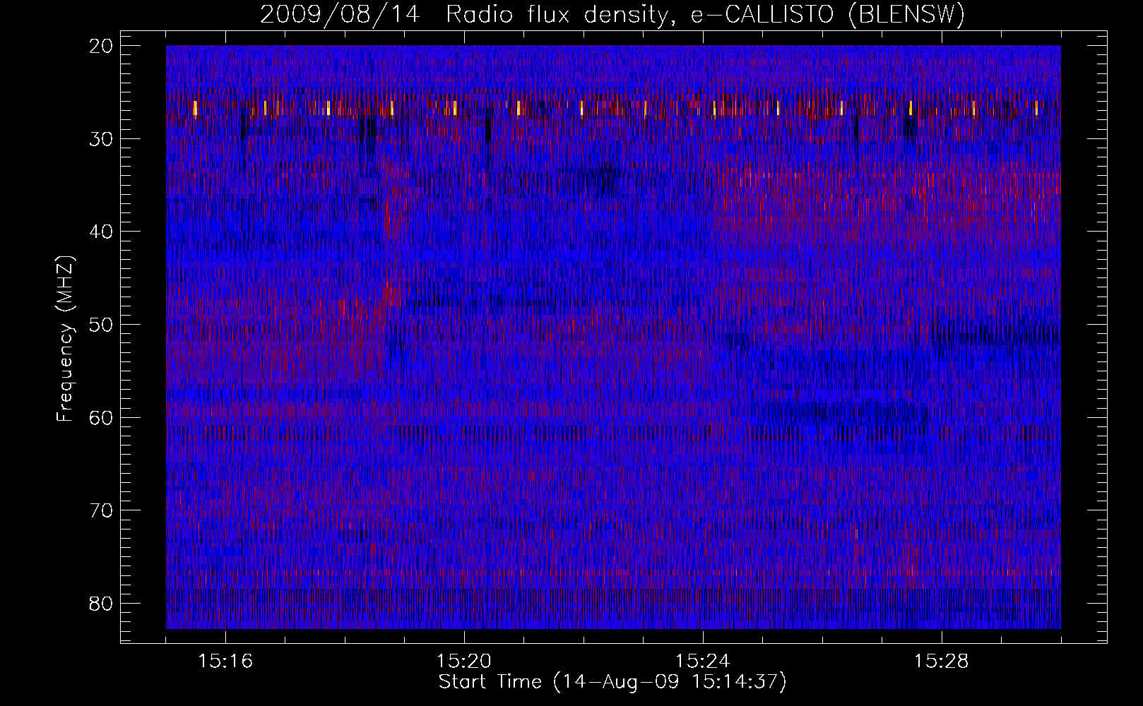Click the 30 frequency tick label
Screen dimensions: 1143x706
[x=102, y=138]
